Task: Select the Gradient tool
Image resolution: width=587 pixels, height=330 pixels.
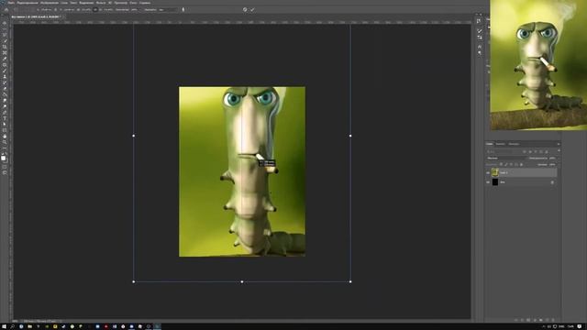Action: (x=5, y=94)
